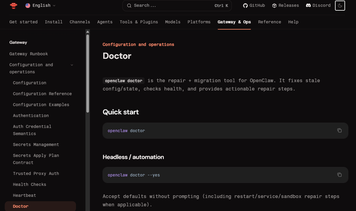Viewport: 356px width, 211px height.
Task: Copy the openclaw doctor command
Action: (x=339, y=130)
